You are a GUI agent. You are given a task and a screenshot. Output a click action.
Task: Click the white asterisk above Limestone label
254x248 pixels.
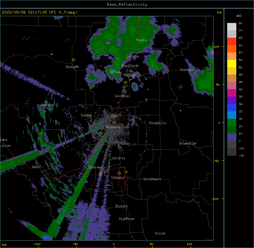coord(45,102)
